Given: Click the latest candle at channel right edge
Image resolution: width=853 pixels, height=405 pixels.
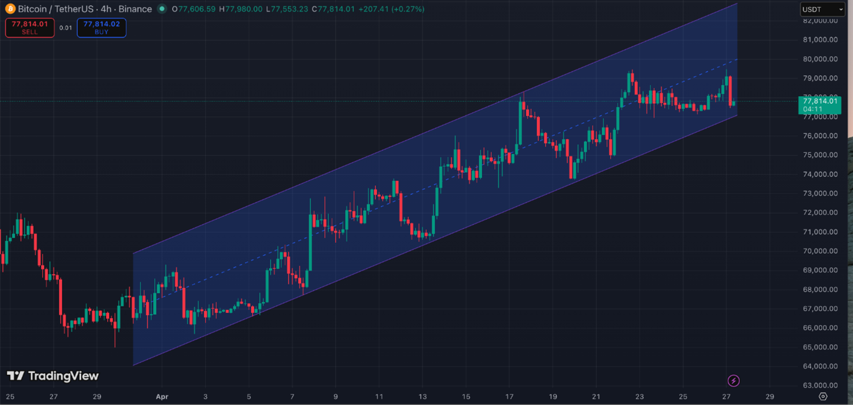Looking at the screenshot, I should (x=734, y=104).
